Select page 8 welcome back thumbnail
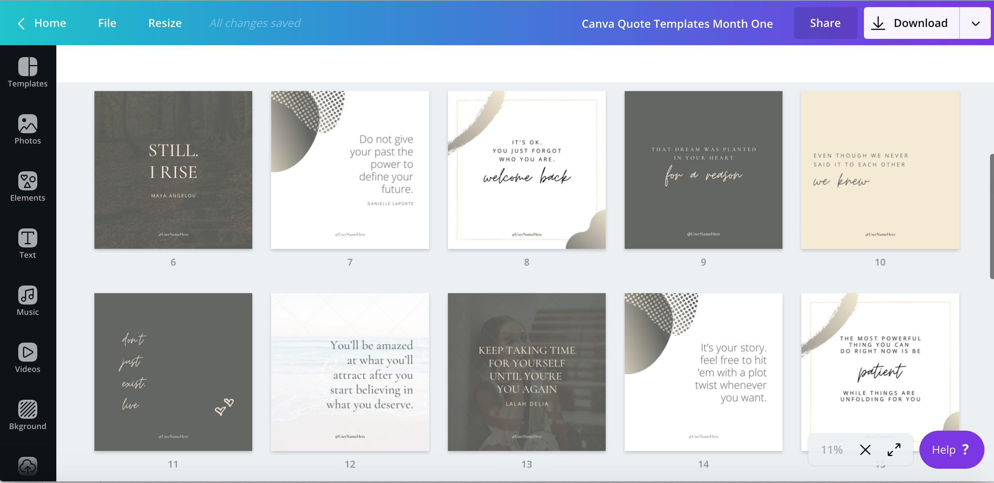The width and height of the screenshot is (994, 483). tap(527, 170)
